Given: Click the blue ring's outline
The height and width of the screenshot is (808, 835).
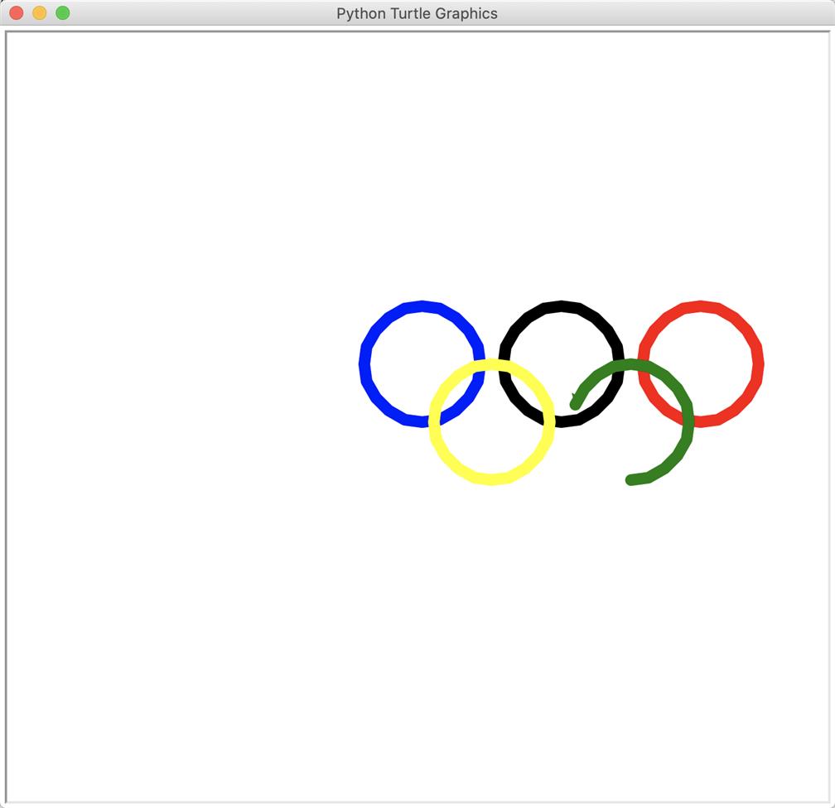Looking at the screenshot, I should tap(365, 364).
